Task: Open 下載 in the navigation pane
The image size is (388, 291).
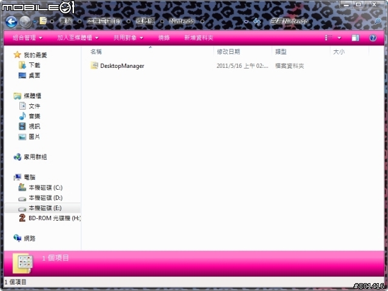Action: (x=34, y=65)
